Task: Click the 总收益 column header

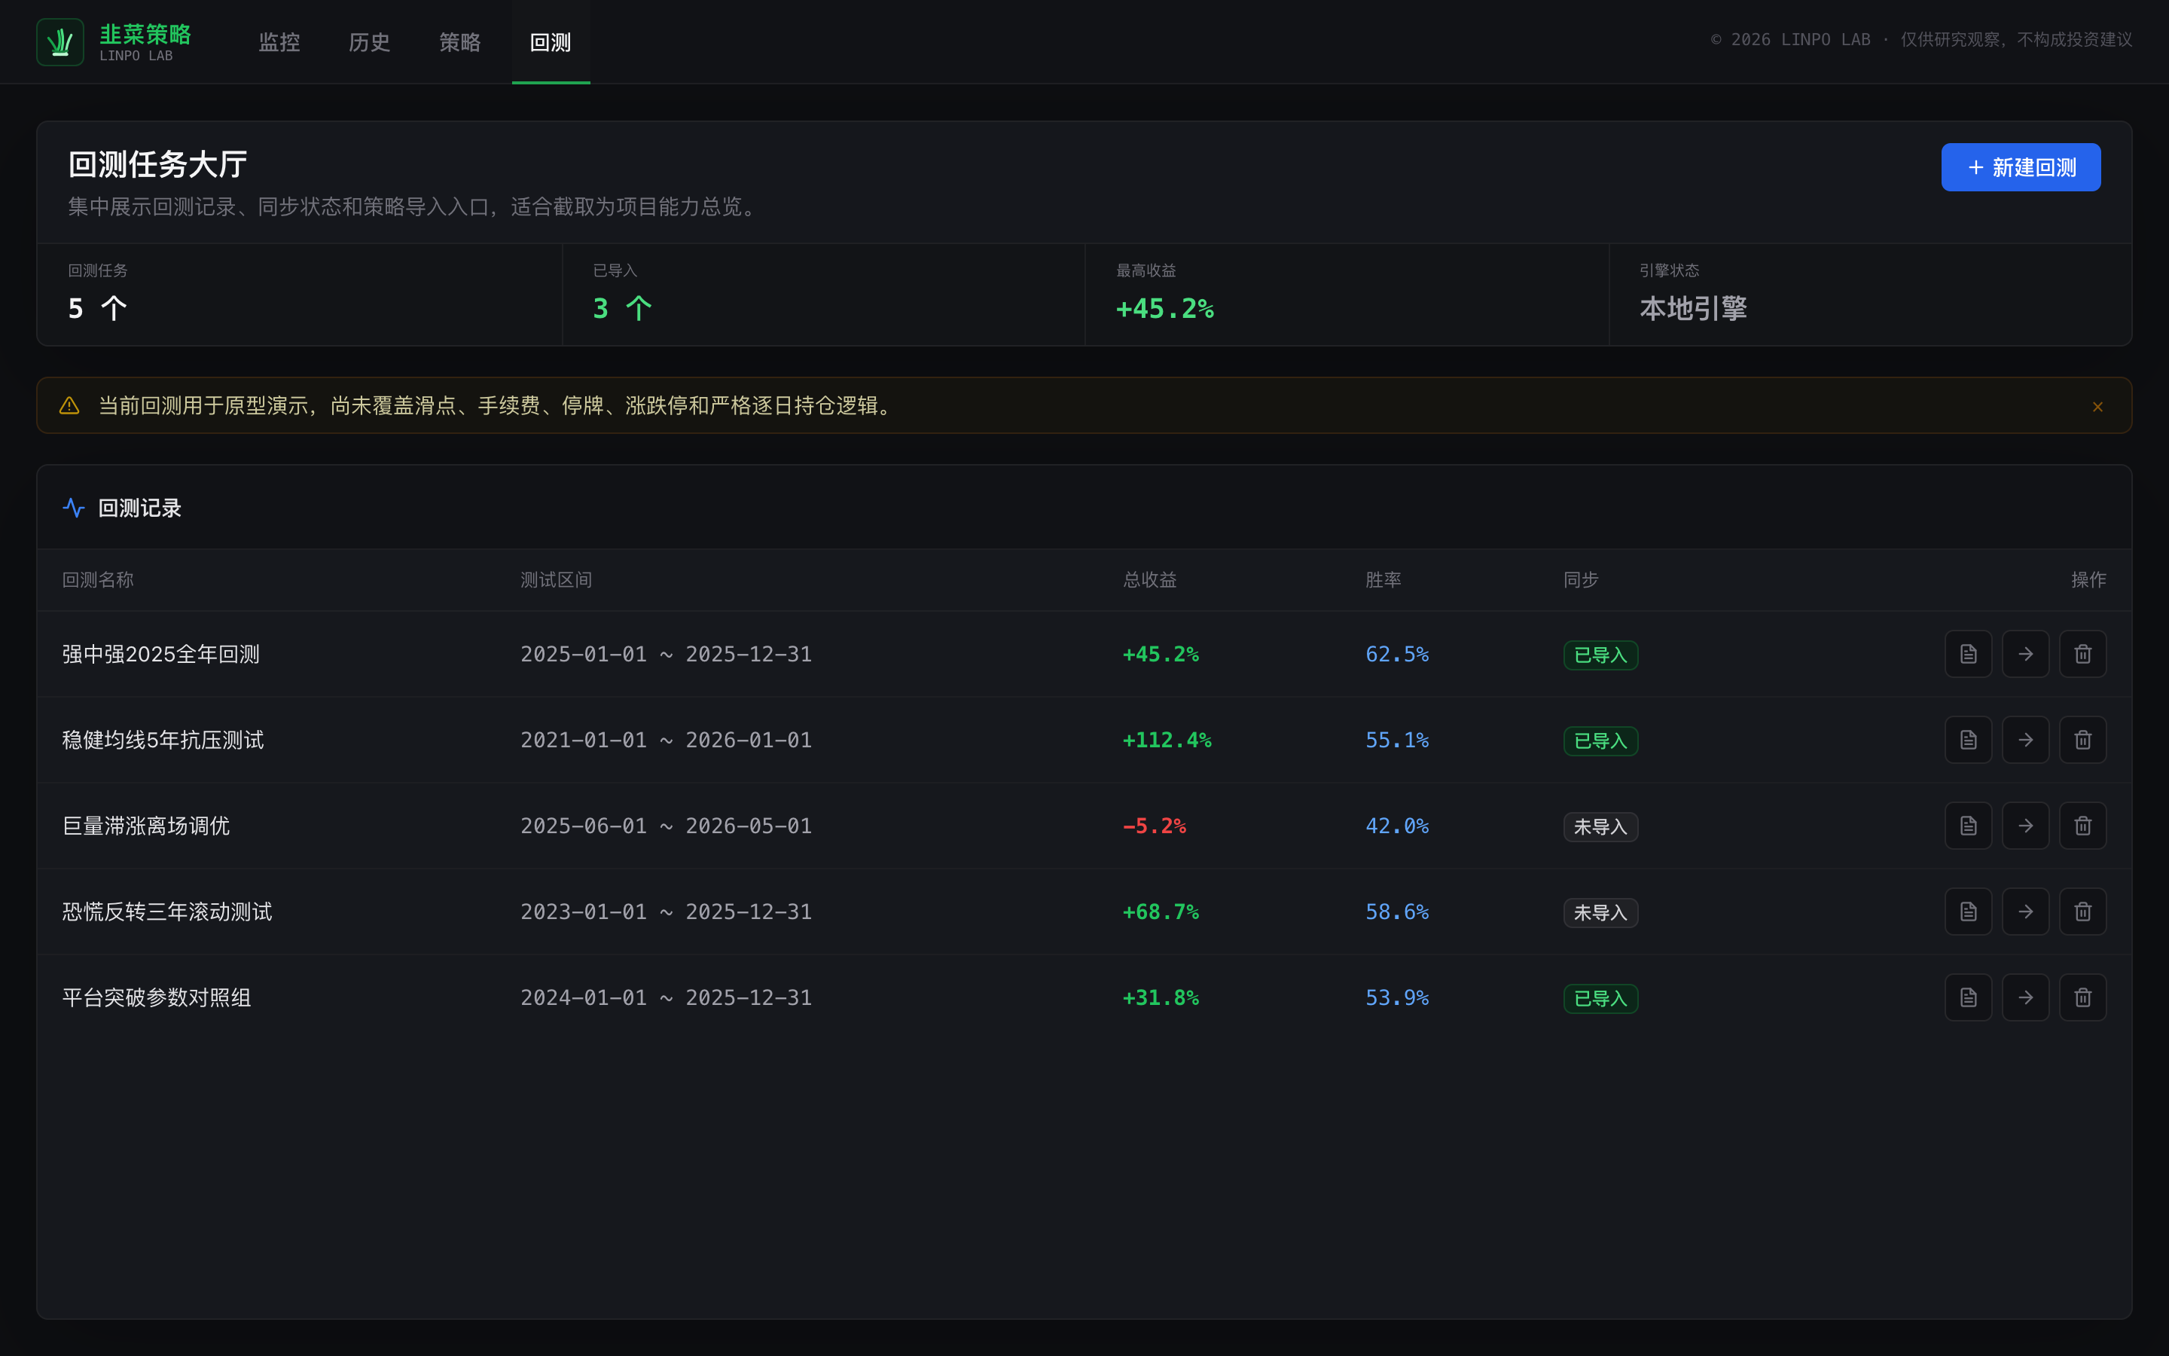Action: click(1149, 580)
